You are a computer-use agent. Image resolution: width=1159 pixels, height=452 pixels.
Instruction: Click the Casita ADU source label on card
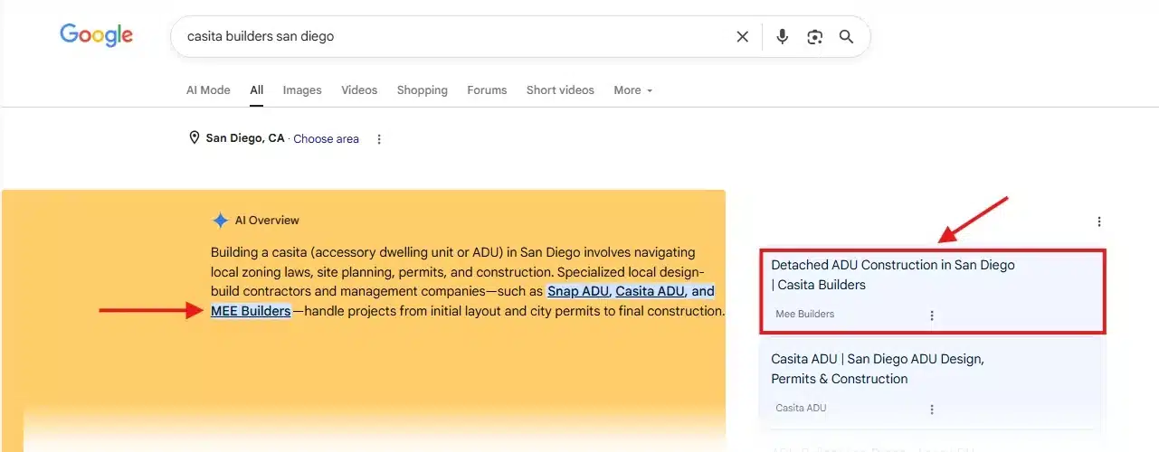click(x=801, y=408)
